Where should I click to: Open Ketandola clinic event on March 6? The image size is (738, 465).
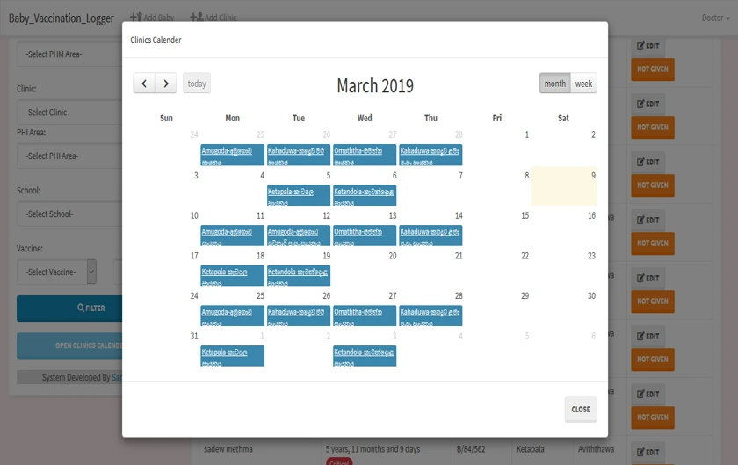[x=365, y=195]
